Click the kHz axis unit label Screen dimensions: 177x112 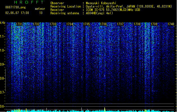tap(3, 23)
